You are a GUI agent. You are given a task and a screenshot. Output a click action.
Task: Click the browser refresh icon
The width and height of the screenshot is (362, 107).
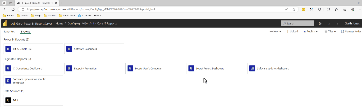click(x=13, y=9)
